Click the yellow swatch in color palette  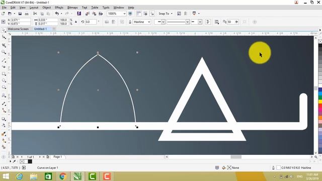tap(320, 102)
